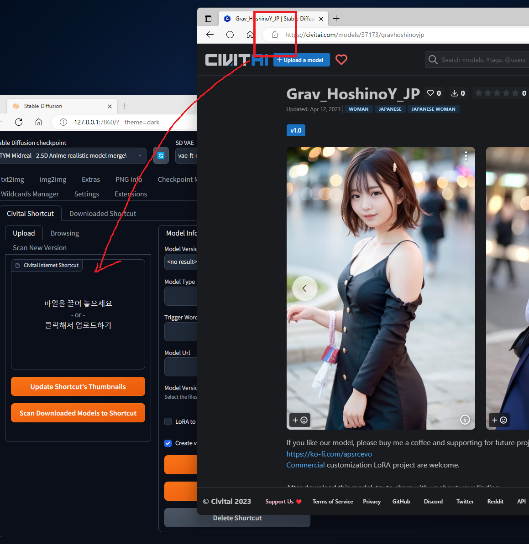
Task: Open the Scan New Version tab
Action: pos(40,248)
